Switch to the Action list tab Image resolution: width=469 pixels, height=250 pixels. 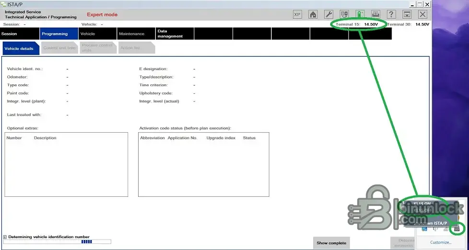click(137, 48)
